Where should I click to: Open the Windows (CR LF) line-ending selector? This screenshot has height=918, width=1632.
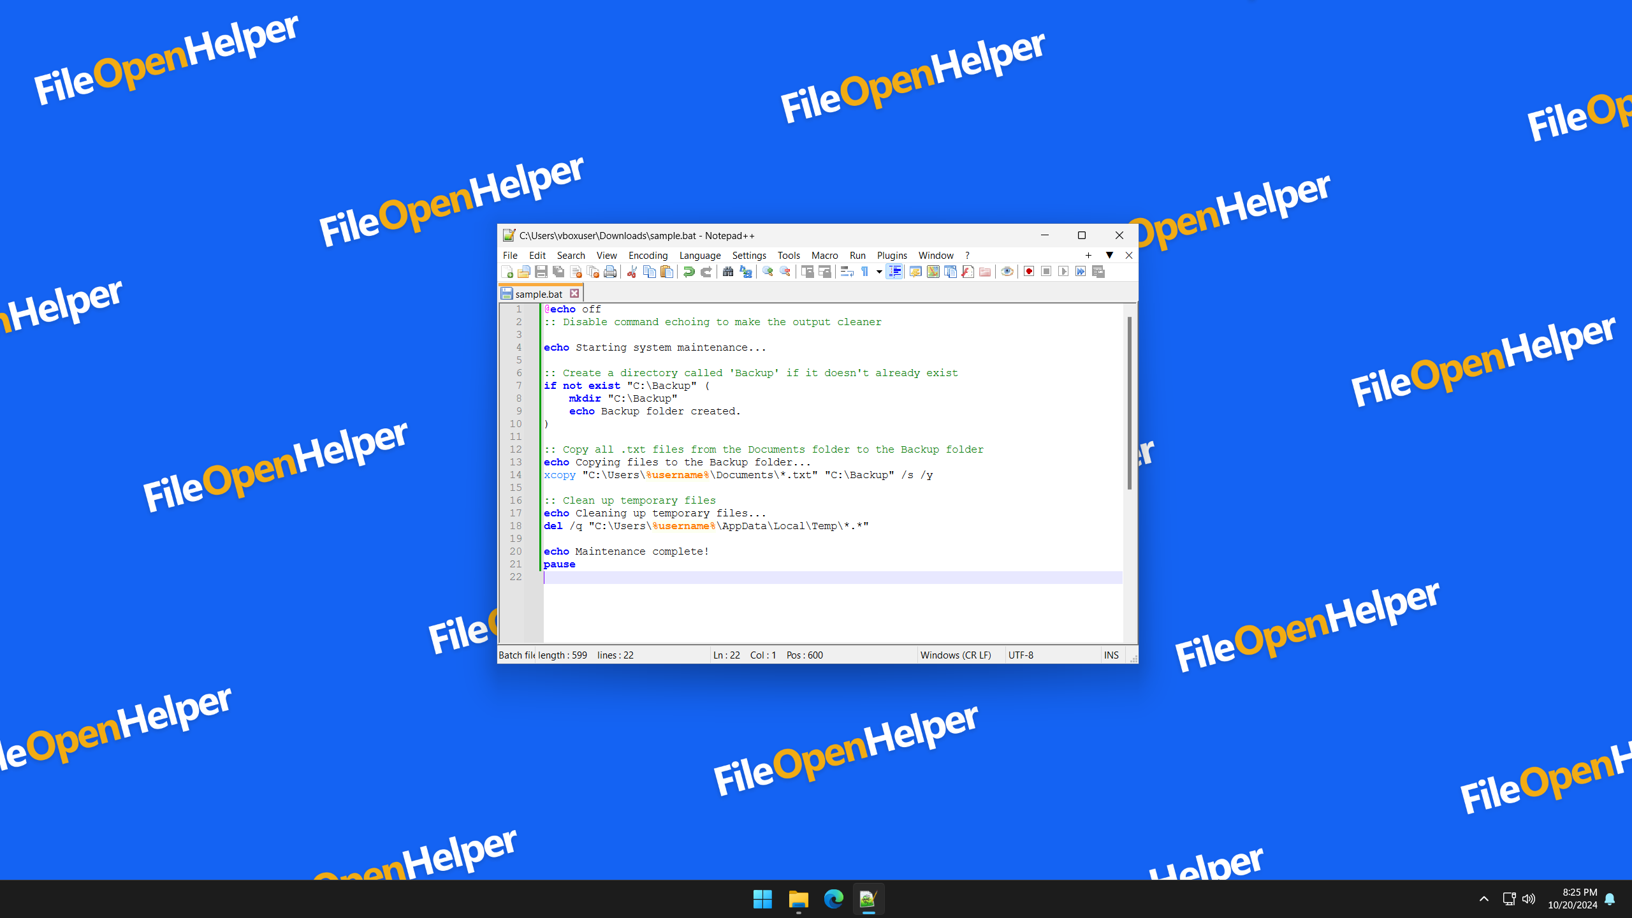pyautogui.click(x=956, y=655)
